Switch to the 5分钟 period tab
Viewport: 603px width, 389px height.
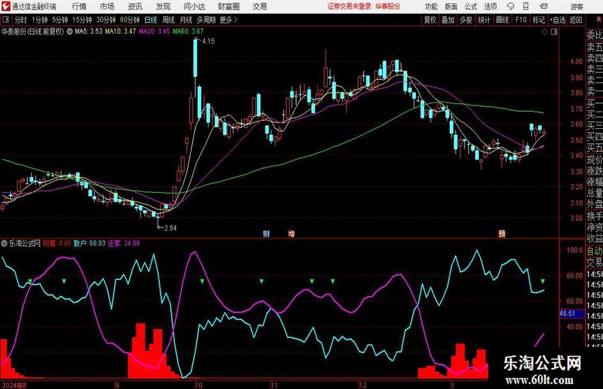(59, 20)
